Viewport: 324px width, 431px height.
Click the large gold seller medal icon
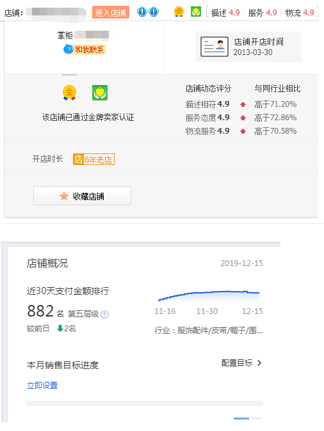pos(69,93)
